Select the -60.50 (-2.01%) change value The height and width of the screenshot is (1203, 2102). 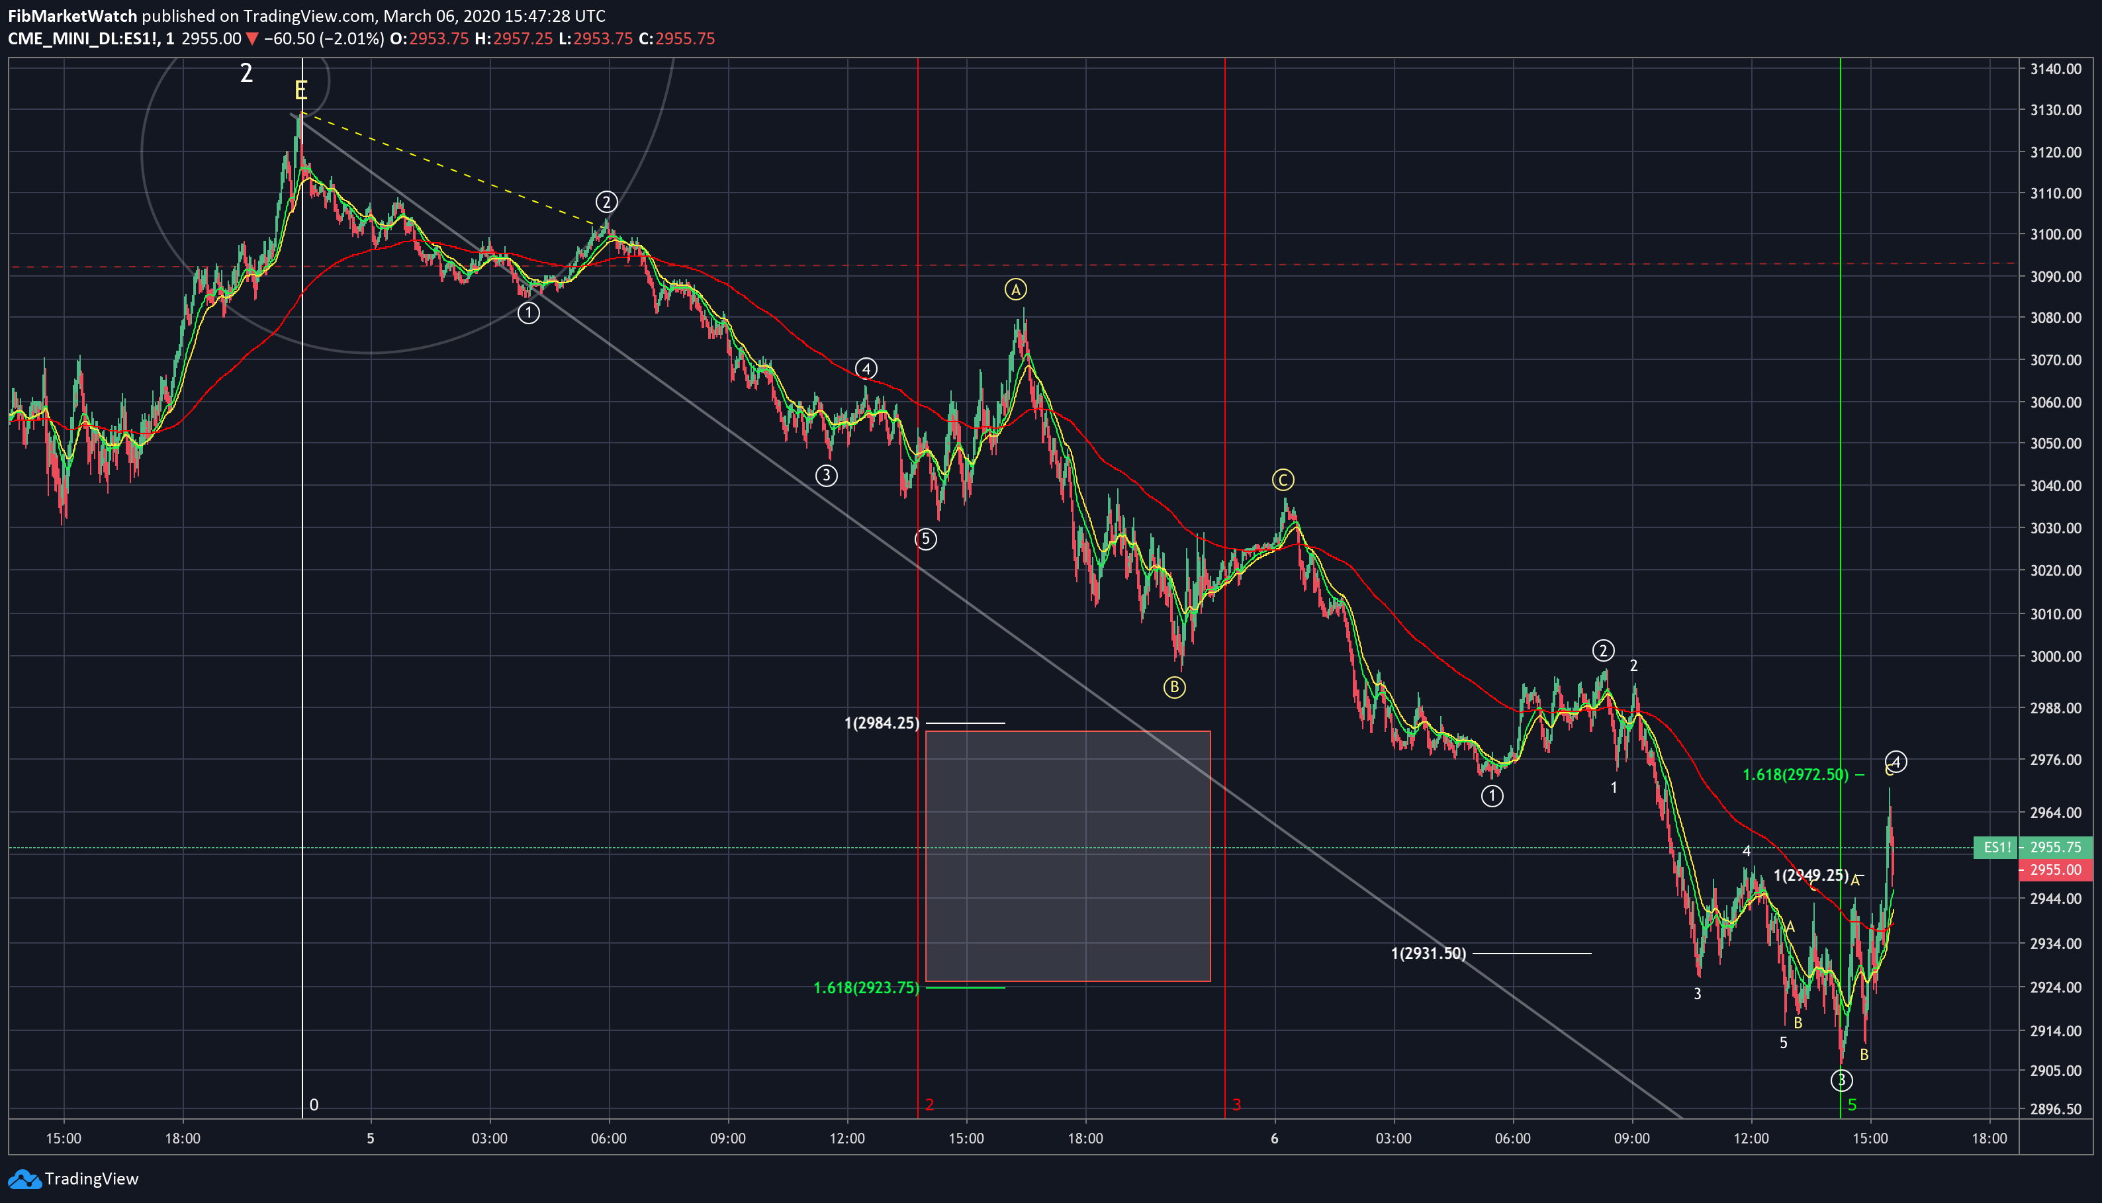324,39
